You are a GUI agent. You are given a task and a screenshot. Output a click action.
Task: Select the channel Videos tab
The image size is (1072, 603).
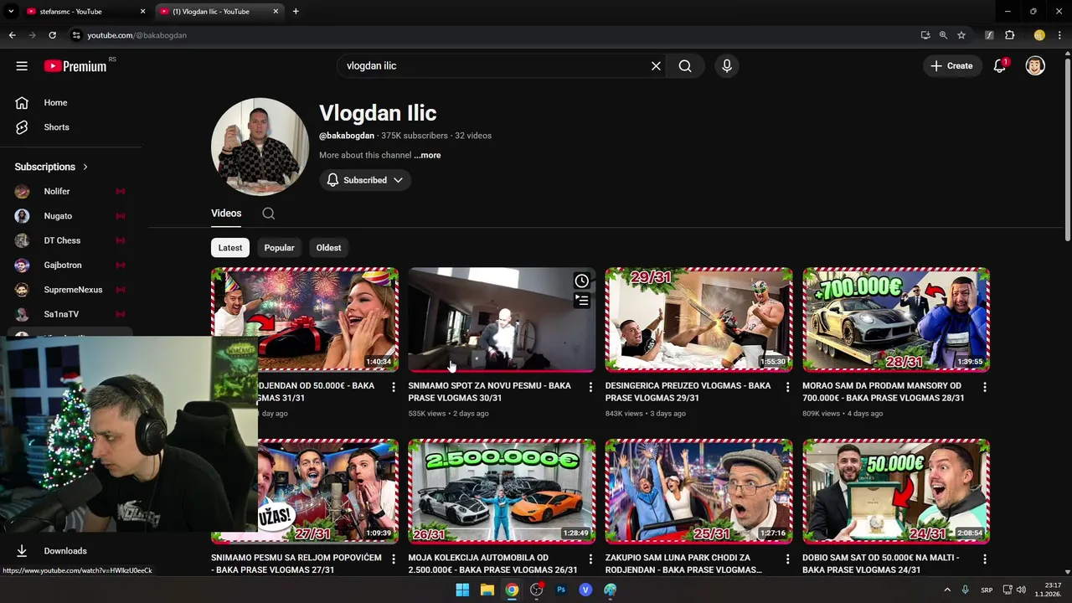[x=226, y=214]
